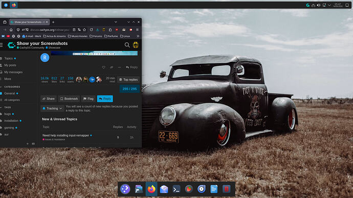
Task: Select the installation tag
Action: coord(11,120)
